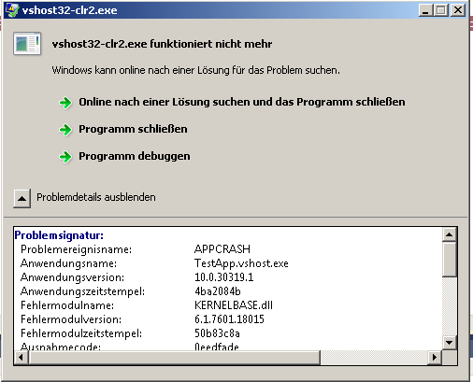Click the "Problemdetails ausblenden" label
The image size is (473, 382).
[96, 197]
